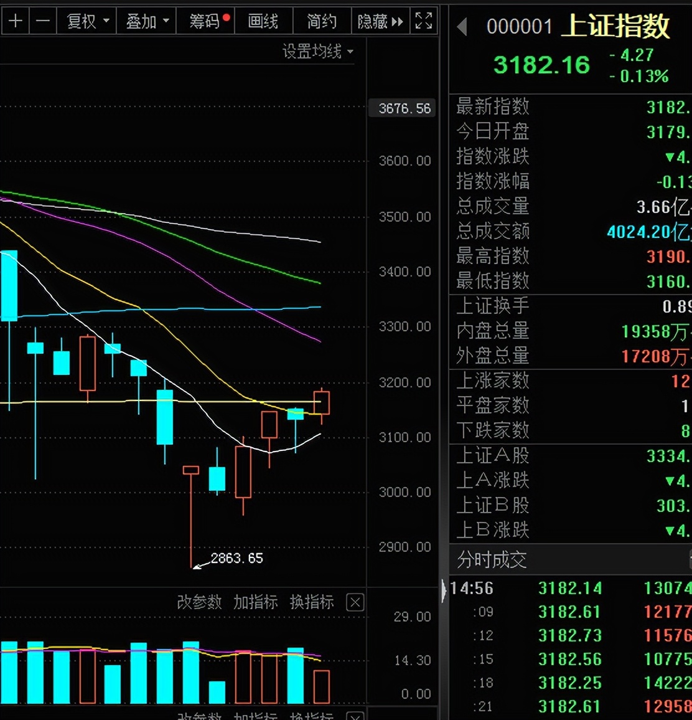
Task: Open the 复权 dropdown
Action: pyautogui.click(x=86, y=21)
